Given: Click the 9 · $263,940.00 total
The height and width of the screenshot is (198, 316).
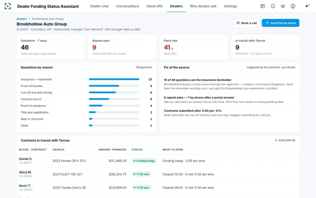Looking at the screenshot, I should tap(285, 140).
